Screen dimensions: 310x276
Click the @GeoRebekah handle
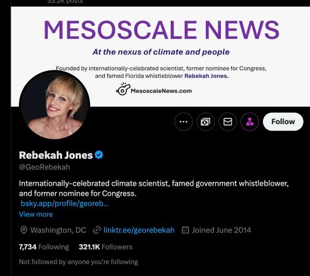[45, 167]
